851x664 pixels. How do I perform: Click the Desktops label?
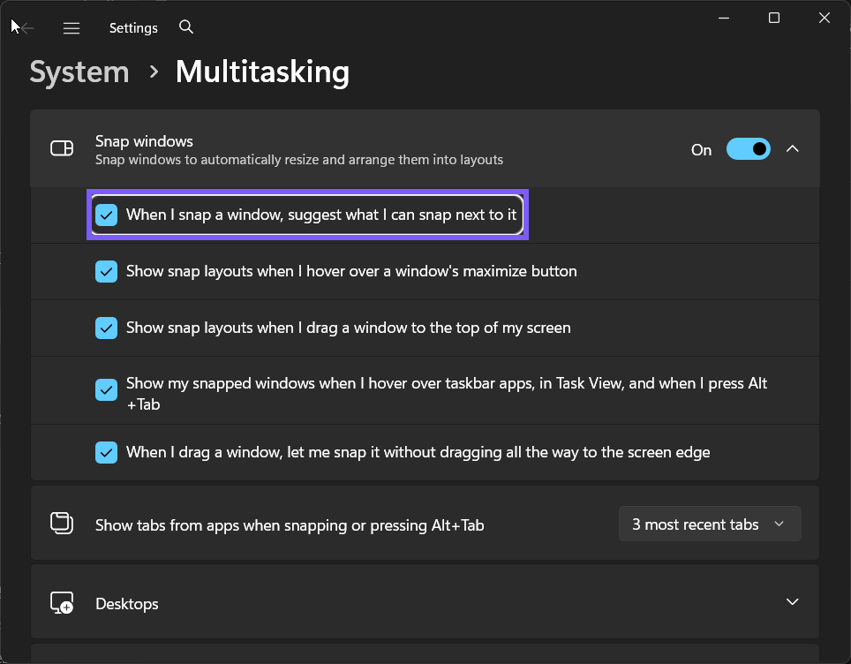coord(127,604)
